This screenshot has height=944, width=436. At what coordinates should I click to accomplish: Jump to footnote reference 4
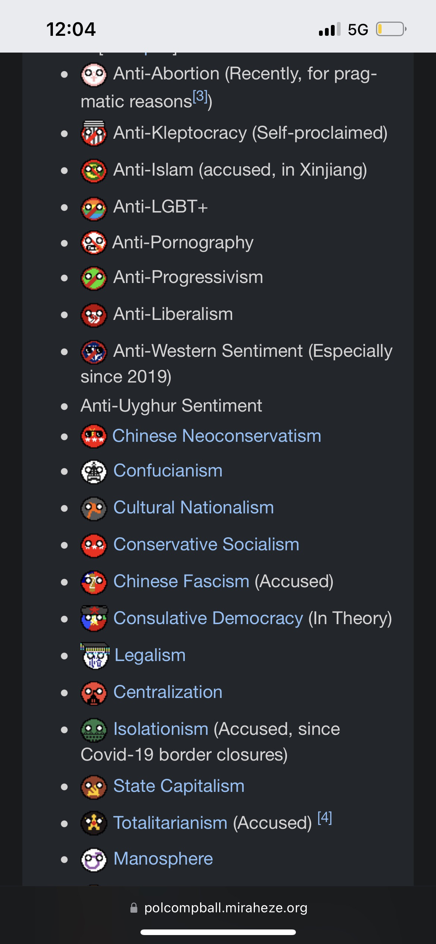[325, 818]
